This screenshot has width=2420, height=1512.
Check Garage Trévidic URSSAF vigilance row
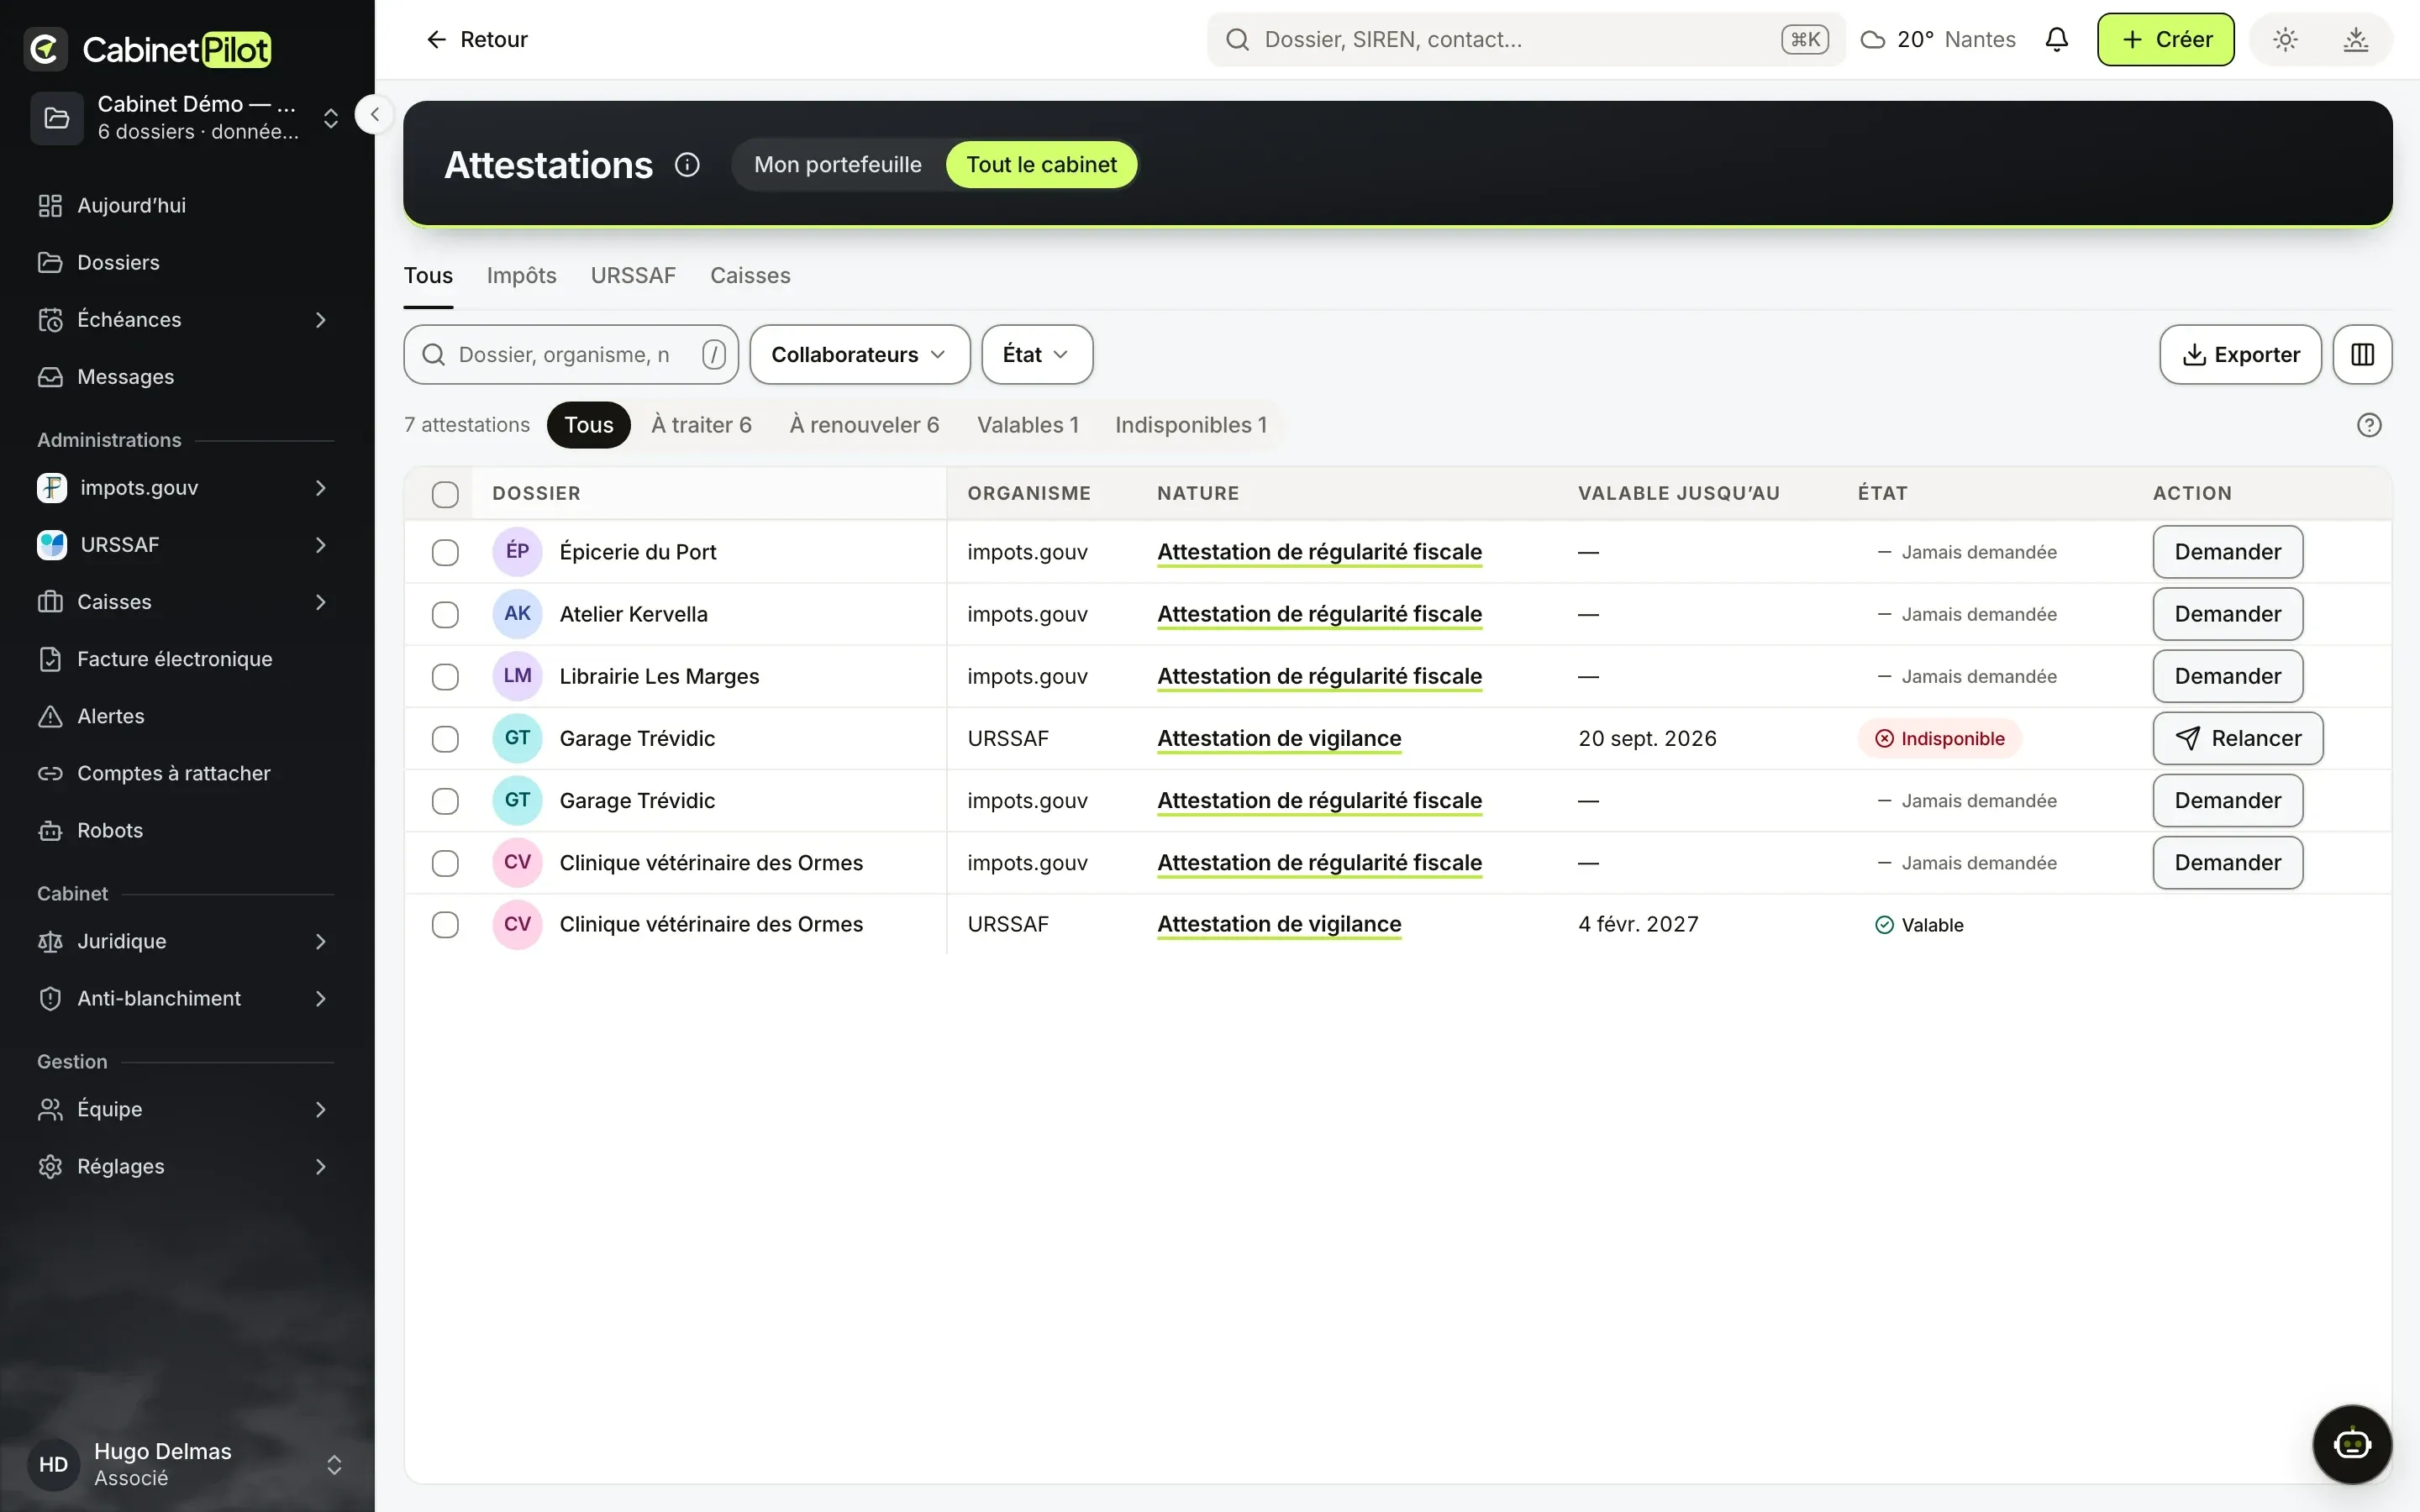pos(445,739)
